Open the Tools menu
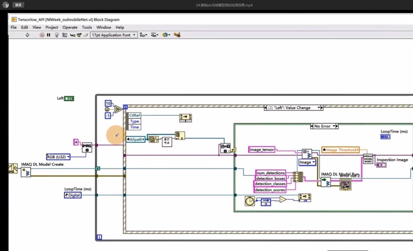 coord(87,27)
